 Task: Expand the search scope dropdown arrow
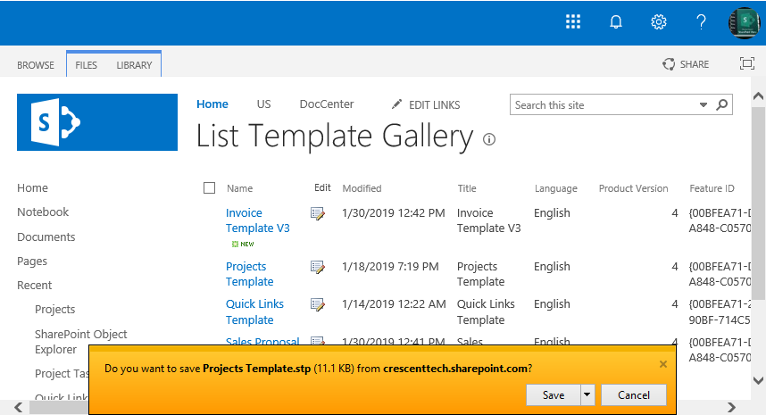pyautogui.click(x=703, y=104)
